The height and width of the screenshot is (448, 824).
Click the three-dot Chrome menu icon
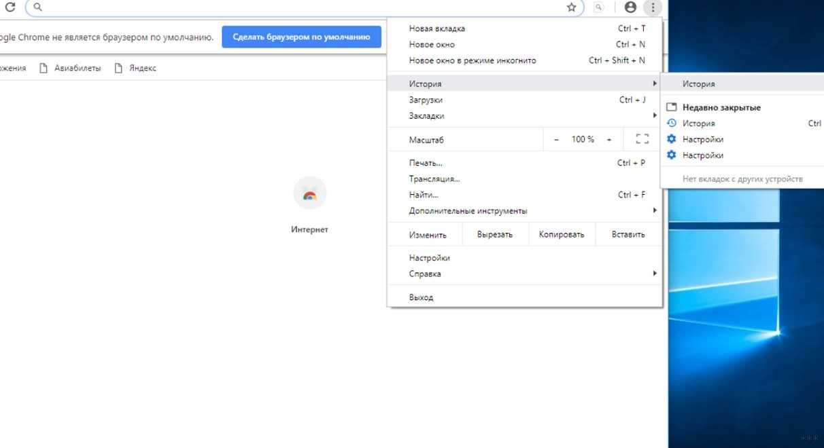[x=653, y=7]
